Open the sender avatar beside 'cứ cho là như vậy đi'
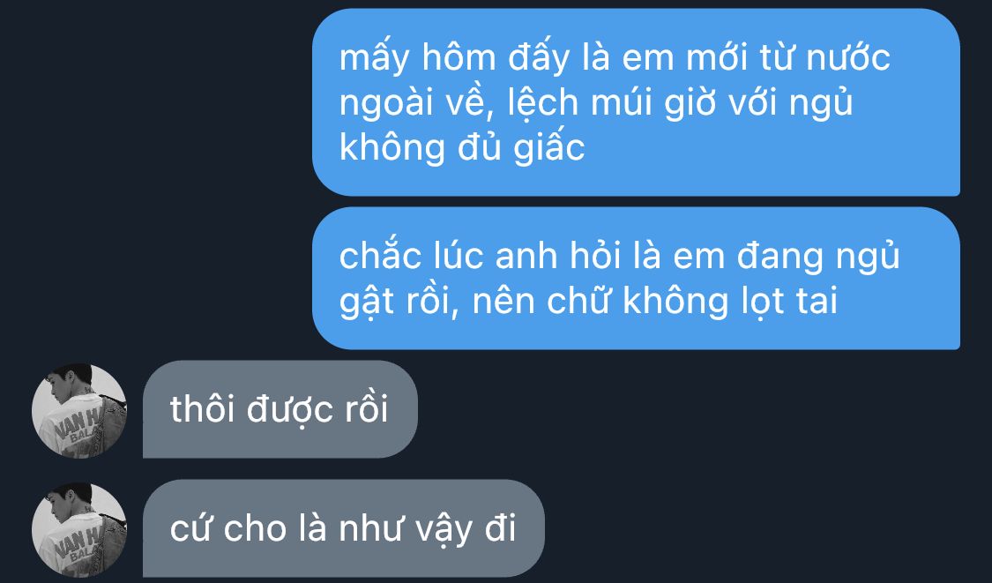This screenshot has height=583, width=992. click(79, 530)
